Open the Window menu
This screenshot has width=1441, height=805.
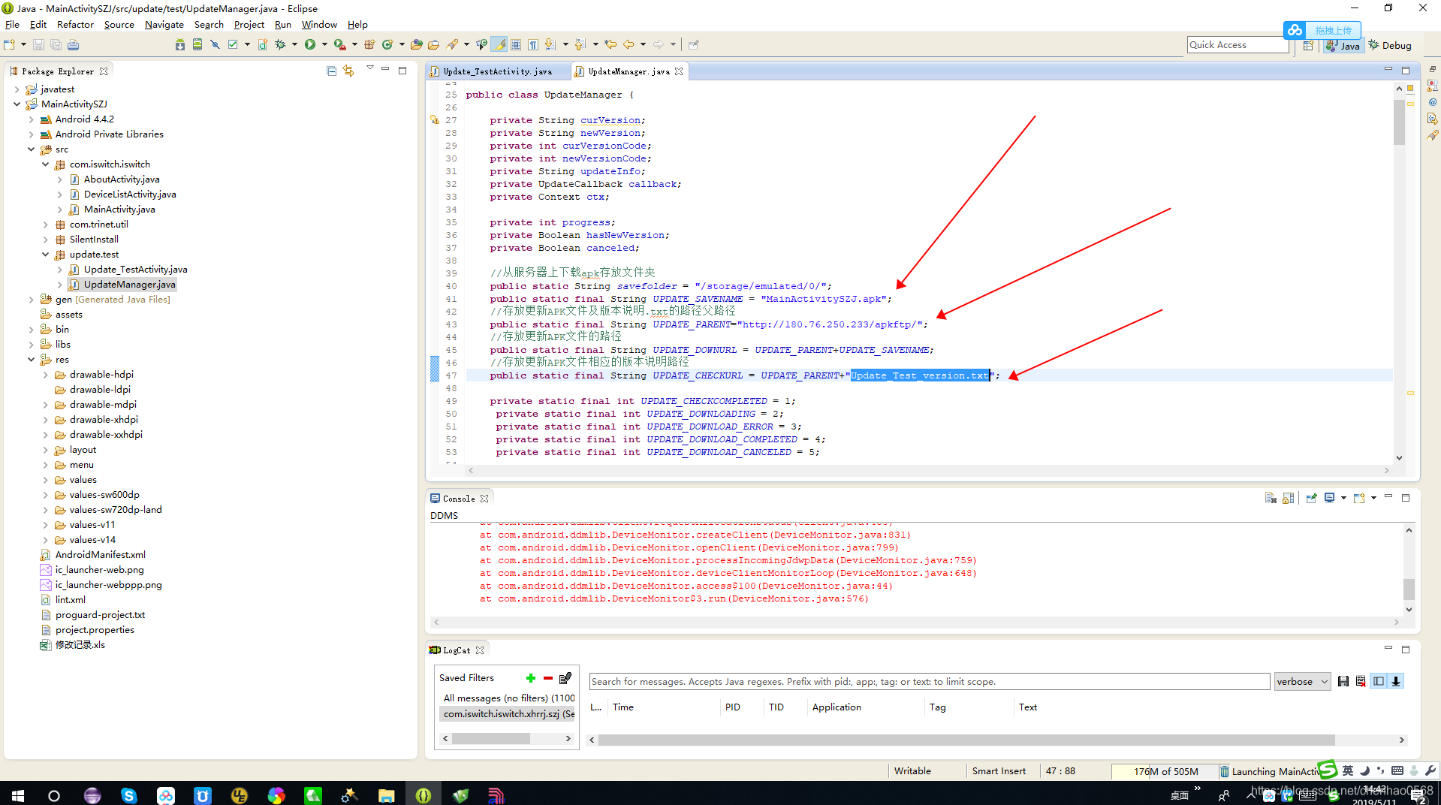pos(319,25)
